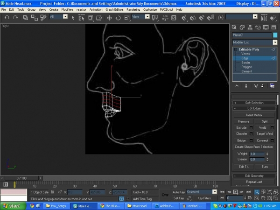Collapse the Editable Poly stack entry
The width and height of the screenshot is (280, 210).
[x=236, y=49]
